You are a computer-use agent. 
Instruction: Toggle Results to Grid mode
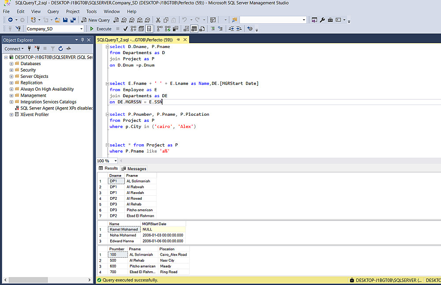(194, 29)
